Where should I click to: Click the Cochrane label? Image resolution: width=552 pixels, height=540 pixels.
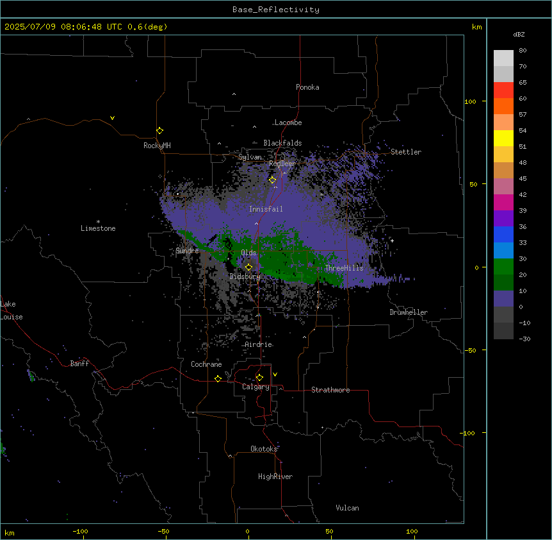tap(206, 364)
